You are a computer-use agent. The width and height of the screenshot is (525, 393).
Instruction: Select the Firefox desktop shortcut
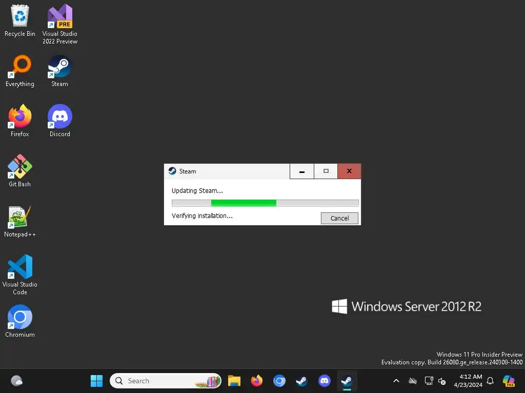pos(20,121)
